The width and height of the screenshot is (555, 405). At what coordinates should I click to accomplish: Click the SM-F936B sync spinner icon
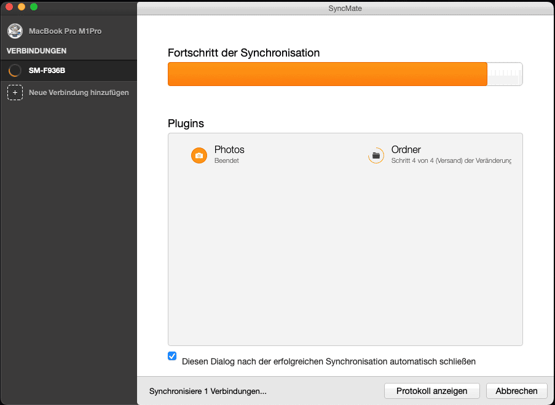point(15,71)
